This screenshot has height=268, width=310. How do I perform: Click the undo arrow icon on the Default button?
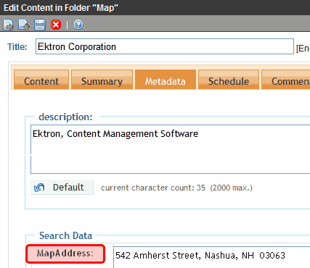[x=39, y=188]
